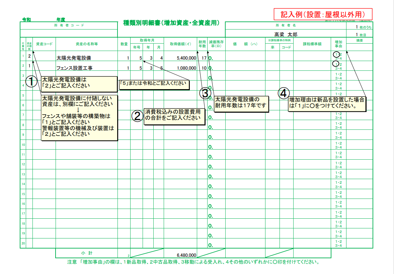Click the 増加事由 1・2 3・4 options in row 18

pyautogui.click(x=338, y=224)
